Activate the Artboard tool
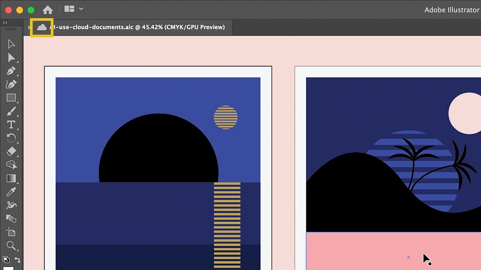Viewport: 481px width, 270px height. point(11,232)
